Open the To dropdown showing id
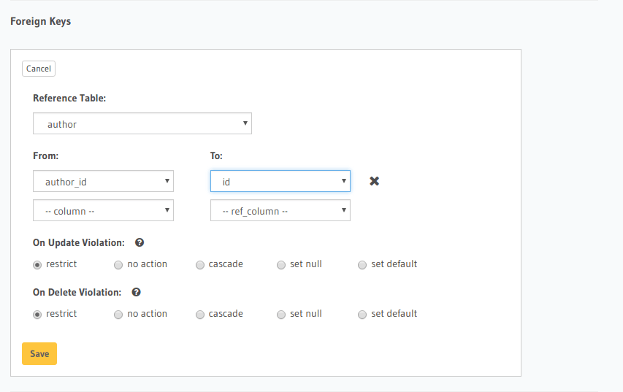The width and height of the screenshot is (623, 392). pos(280,181)
